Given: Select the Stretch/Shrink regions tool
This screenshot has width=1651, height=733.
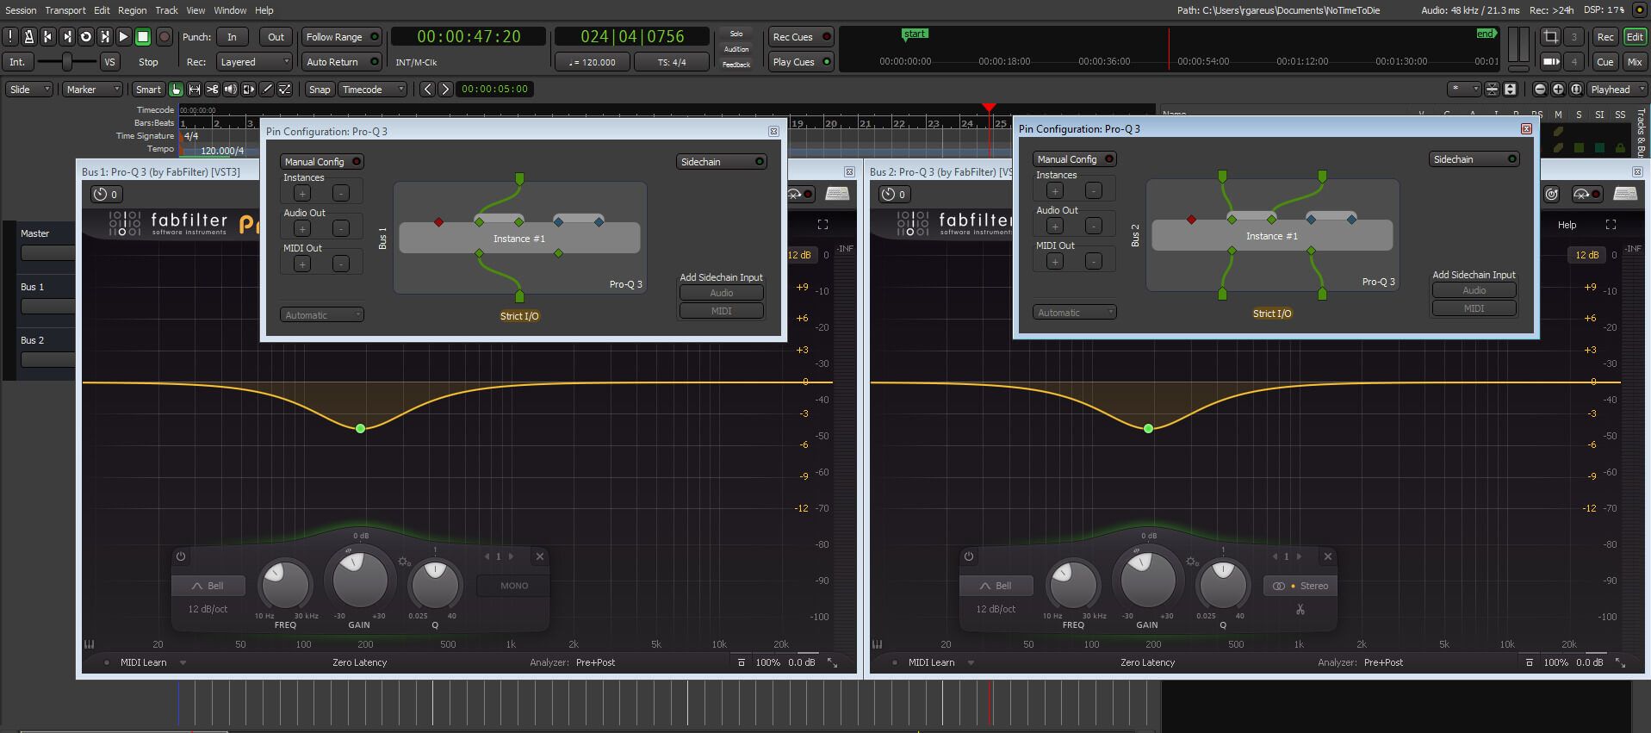Looking at the screenshot, I should coord(249,90).
